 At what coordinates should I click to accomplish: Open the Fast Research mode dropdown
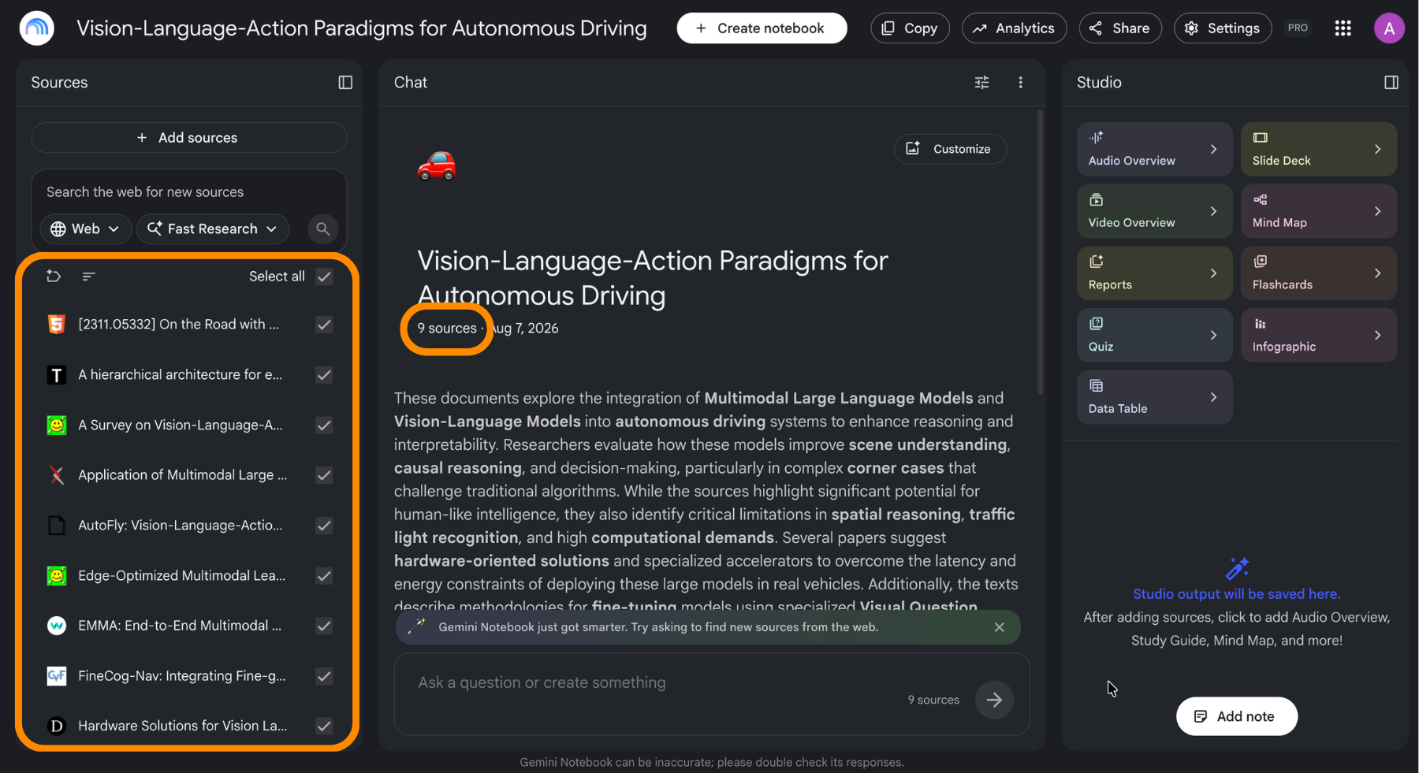pos(213,229)
